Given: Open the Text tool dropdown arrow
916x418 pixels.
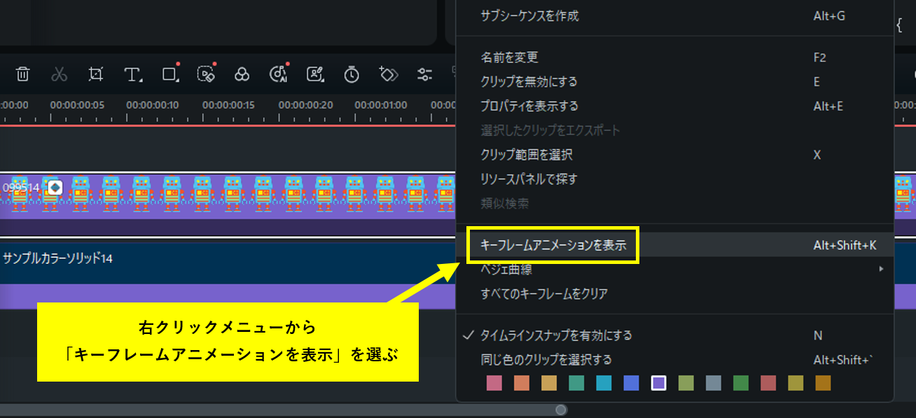Looking at the screenshot, I should (140, 80).
